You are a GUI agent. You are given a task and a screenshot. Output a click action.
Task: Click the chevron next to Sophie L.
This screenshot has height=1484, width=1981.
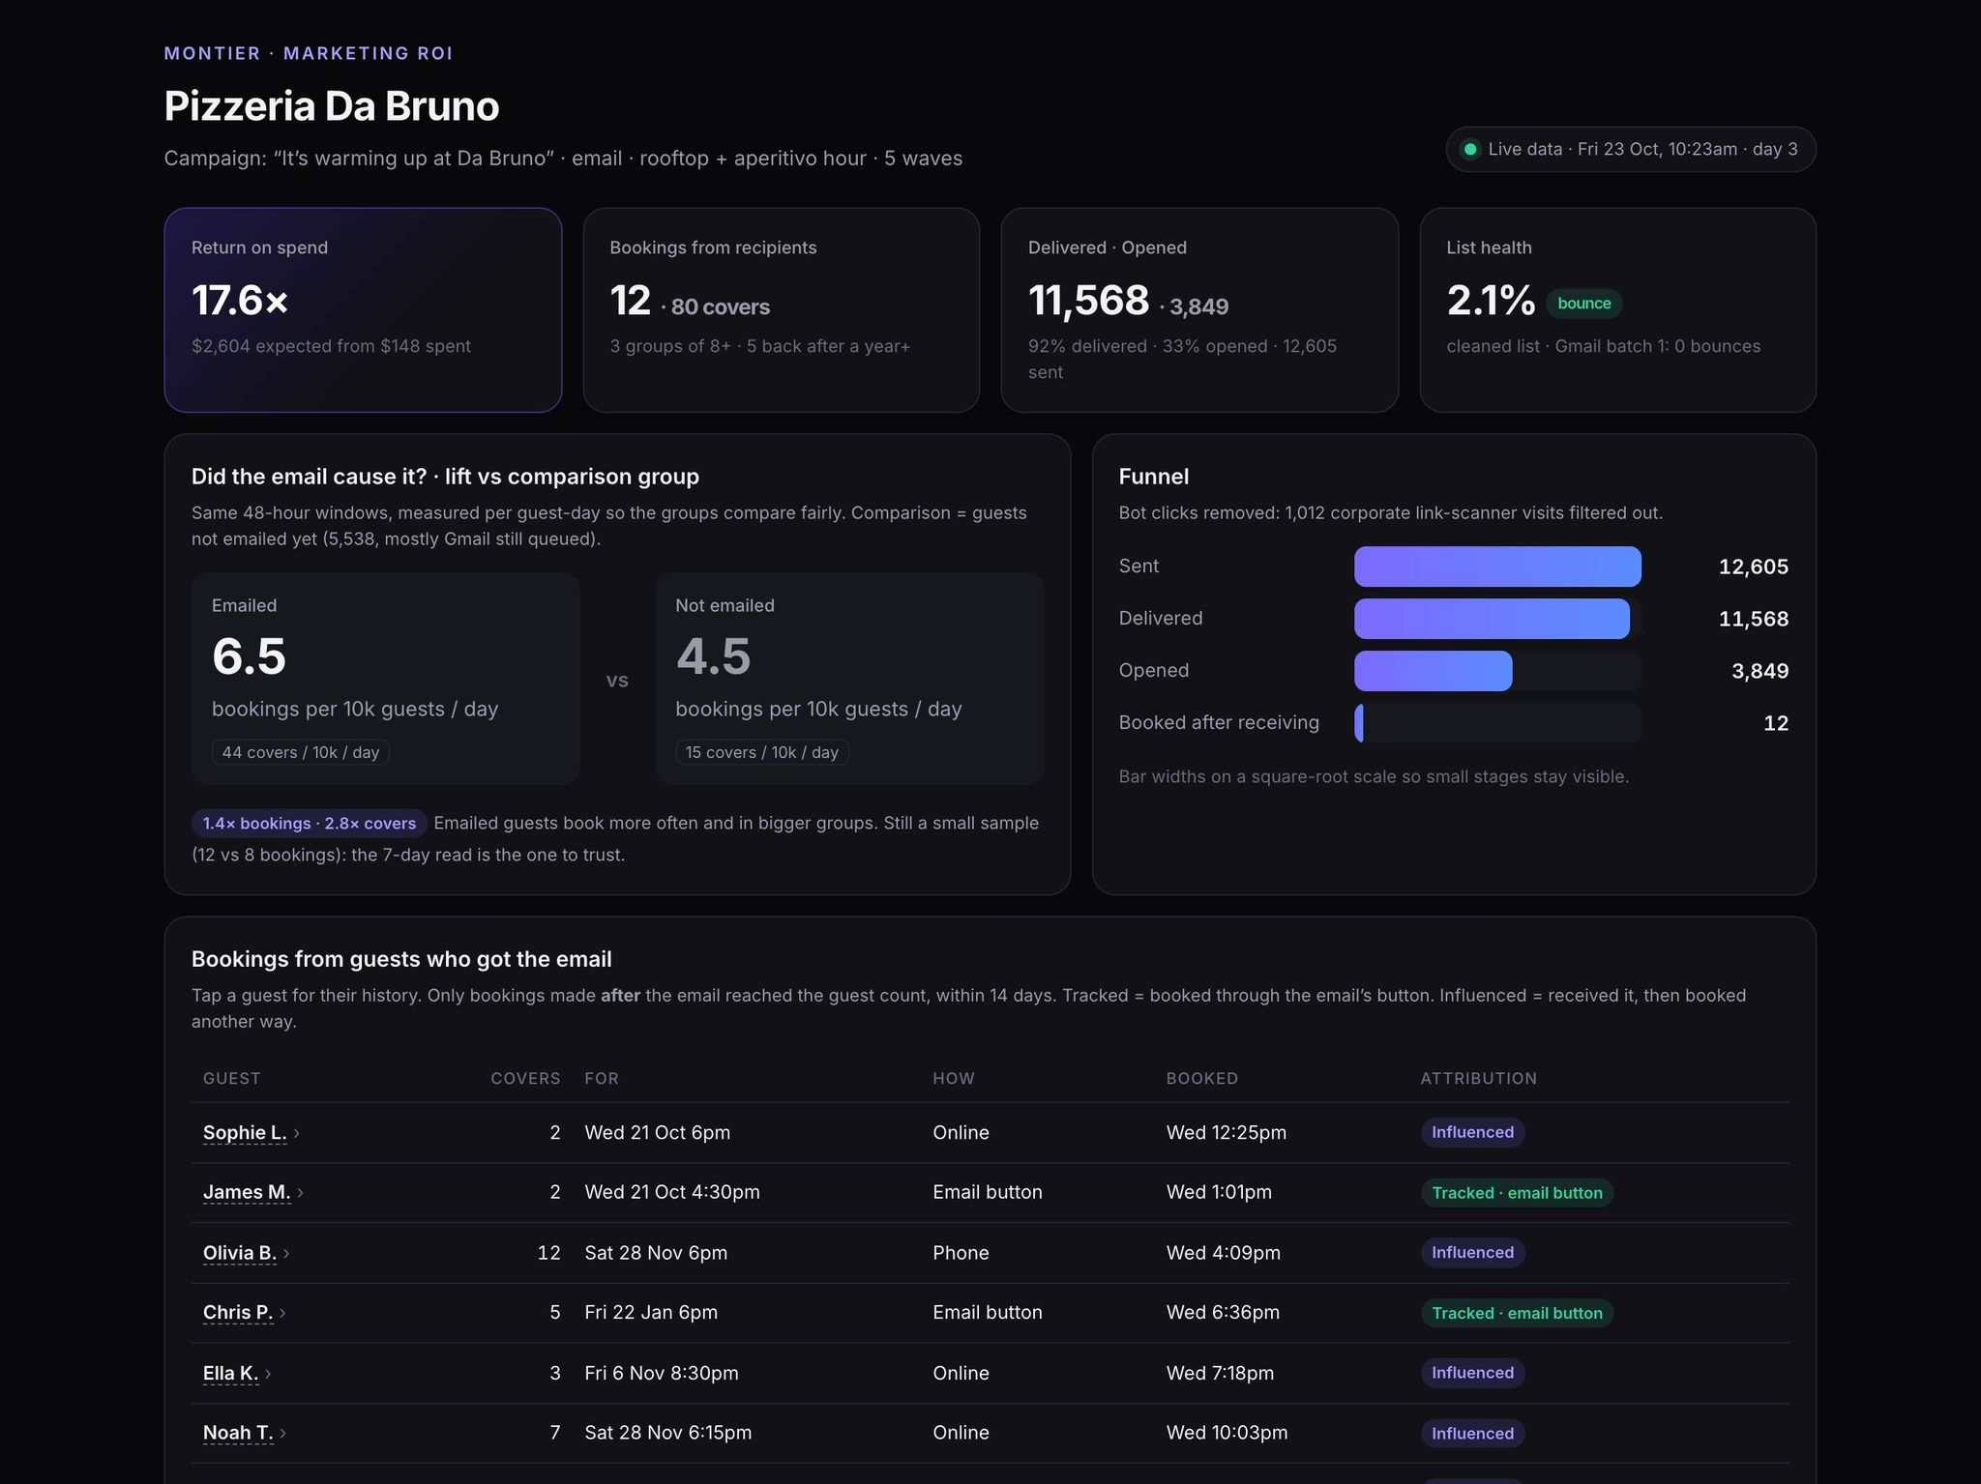pos(296,1133)
